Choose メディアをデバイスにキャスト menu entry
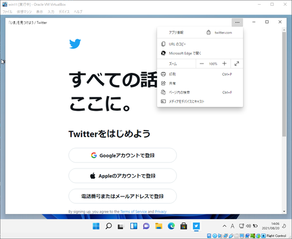The image size is (292, 239). click(x=200, y=101)
